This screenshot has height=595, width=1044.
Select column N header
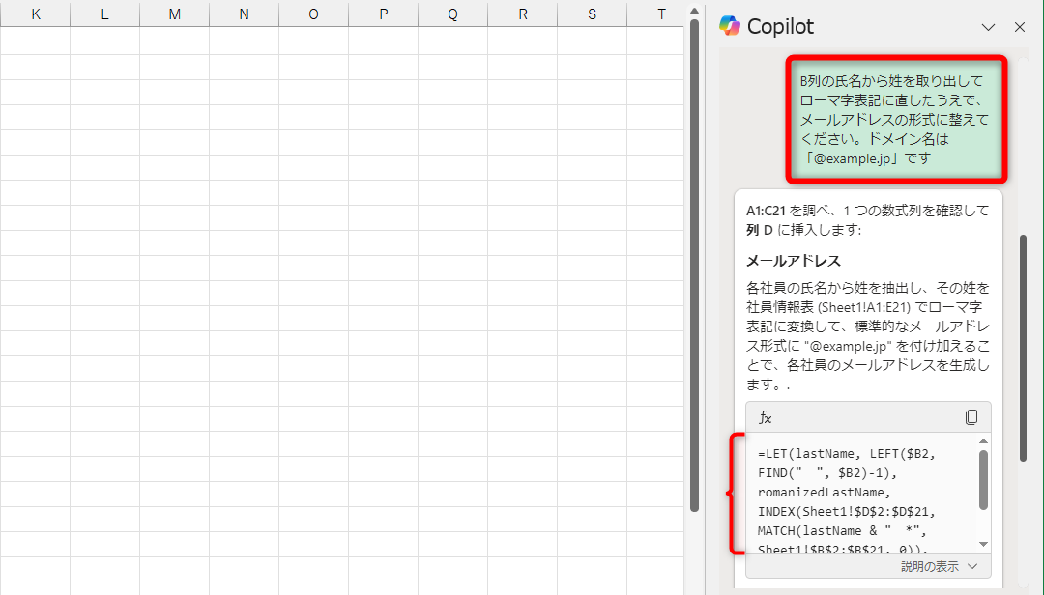pos(245,14)
